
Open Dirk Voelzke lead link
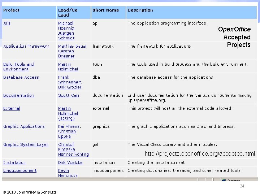[70, 162]
